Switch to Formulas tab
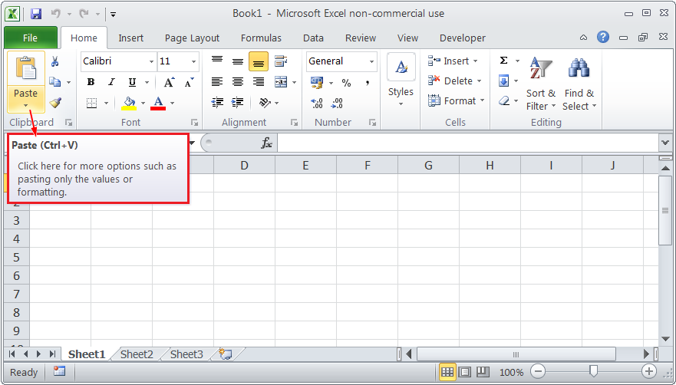This screenshot has width=676, height=385. click(261, 38)
